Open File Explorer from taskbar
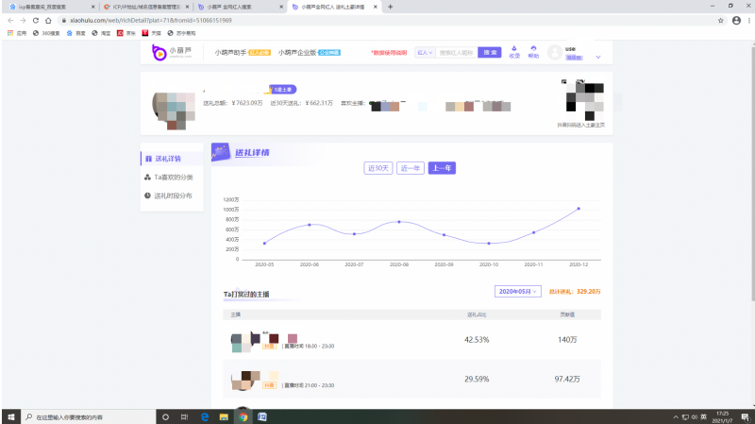The height and width of the screenshot is (424, 755). click(x=224, y=416)
